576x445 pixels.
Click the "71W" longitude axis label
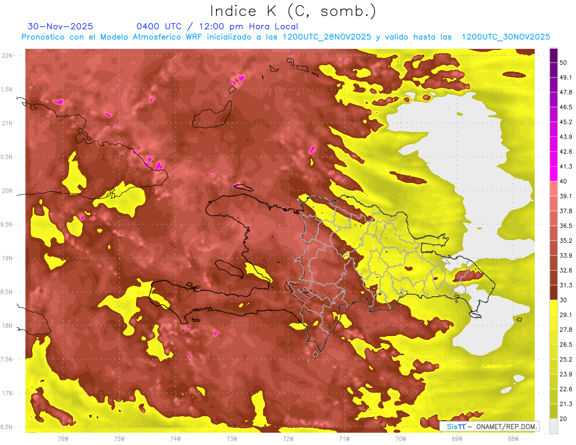pyautogui.click(x=344, y=439)
